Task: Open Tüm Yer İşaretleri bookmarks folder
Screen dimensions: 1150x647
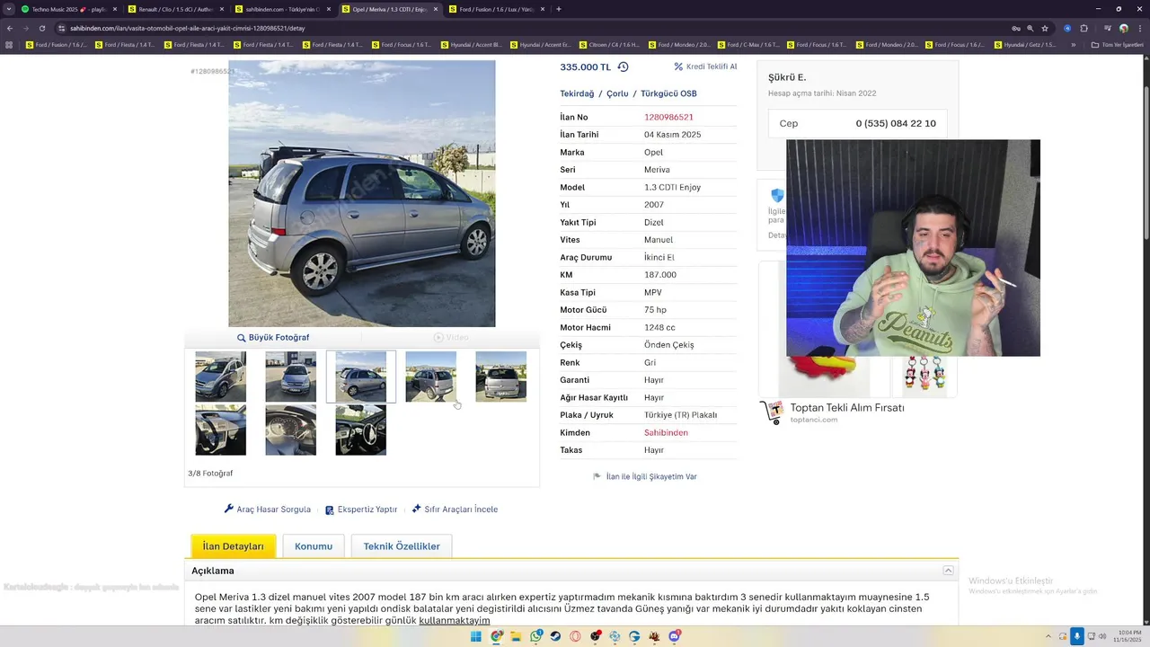Action: (x=1117, y=44)
